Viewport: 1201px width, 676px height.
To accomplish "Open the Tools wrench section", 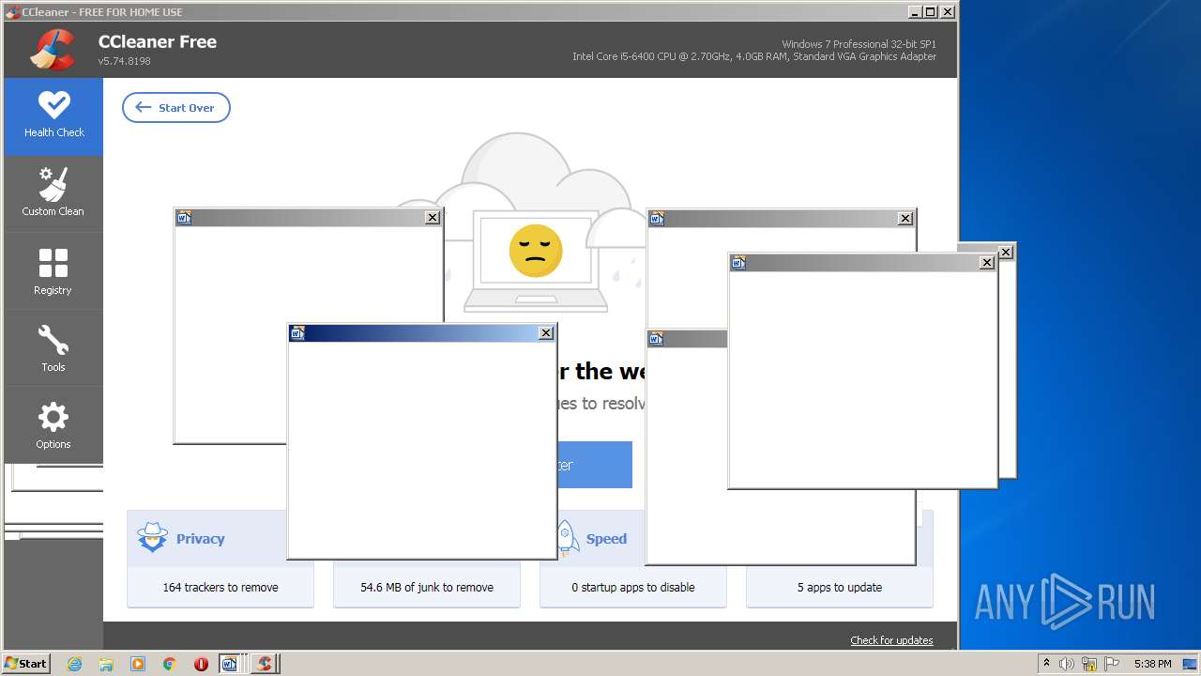I will click(x=53, y=348).
